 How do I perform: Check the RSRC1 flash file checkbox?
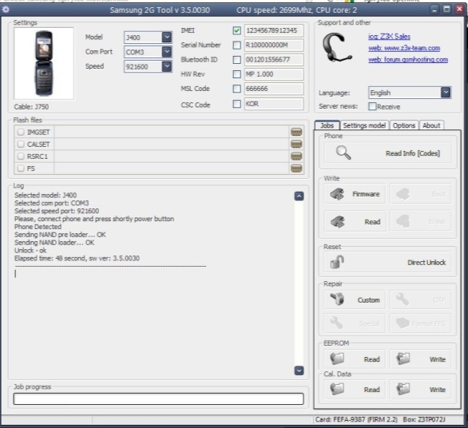coord(21,156)
